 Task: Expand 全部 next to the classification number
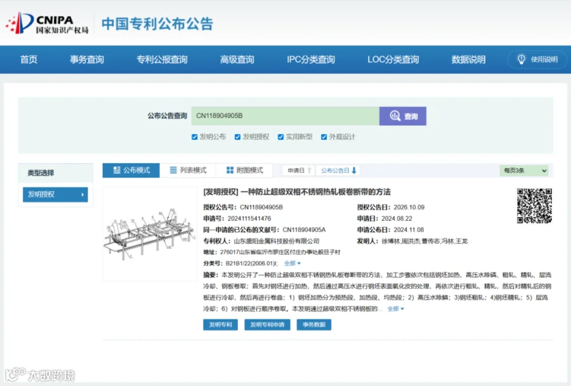coord(292,263)
